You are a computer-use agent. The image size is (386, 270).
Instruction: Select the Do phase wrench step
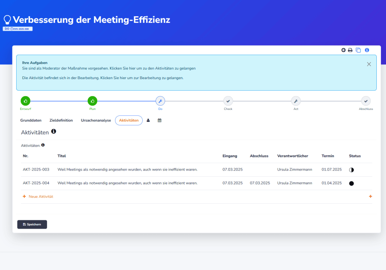click(x=160, y=101)
